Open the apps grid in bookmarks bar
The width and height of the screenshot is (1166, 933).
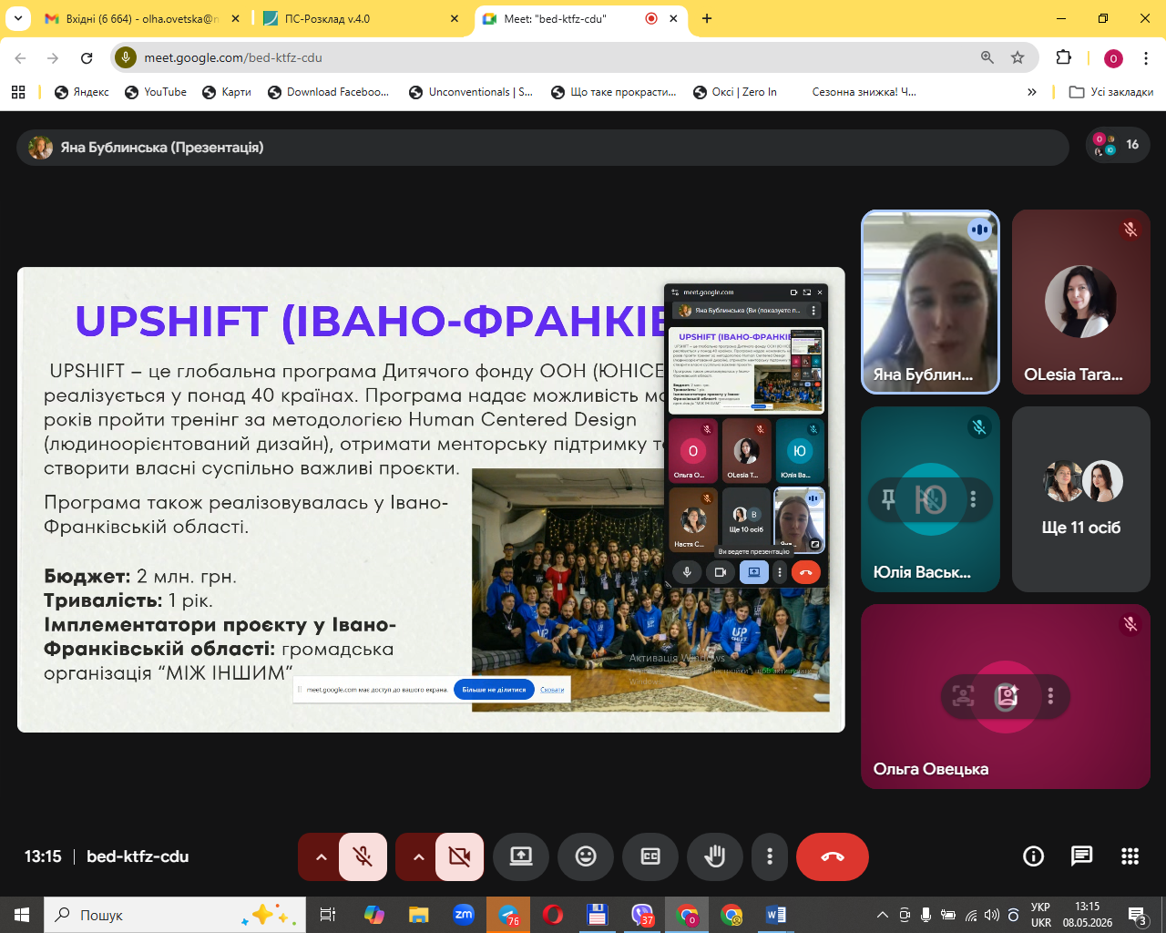(18, 92)
